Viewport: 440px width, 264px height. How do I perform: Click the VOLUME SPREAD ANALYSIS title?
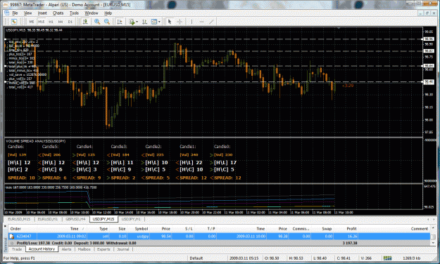pos(36,141)
